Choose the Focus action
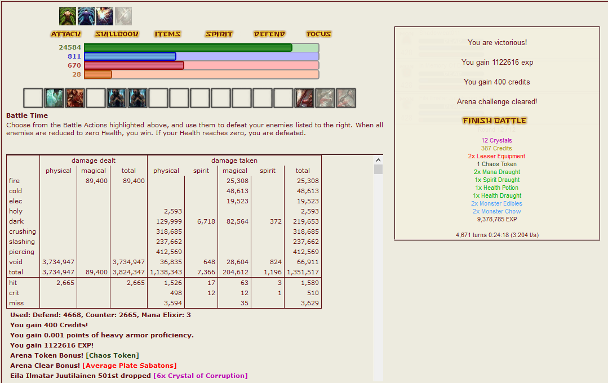 319,34
